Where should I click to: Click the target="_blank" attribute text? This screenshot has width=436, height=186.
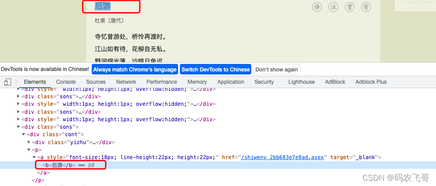click(354, 157)
